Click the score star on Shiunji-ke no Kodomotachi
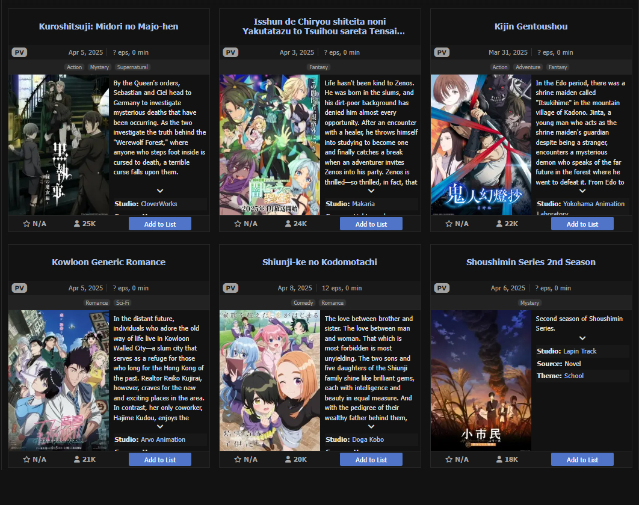Screen dimensions: 639x505 (238, 459)
